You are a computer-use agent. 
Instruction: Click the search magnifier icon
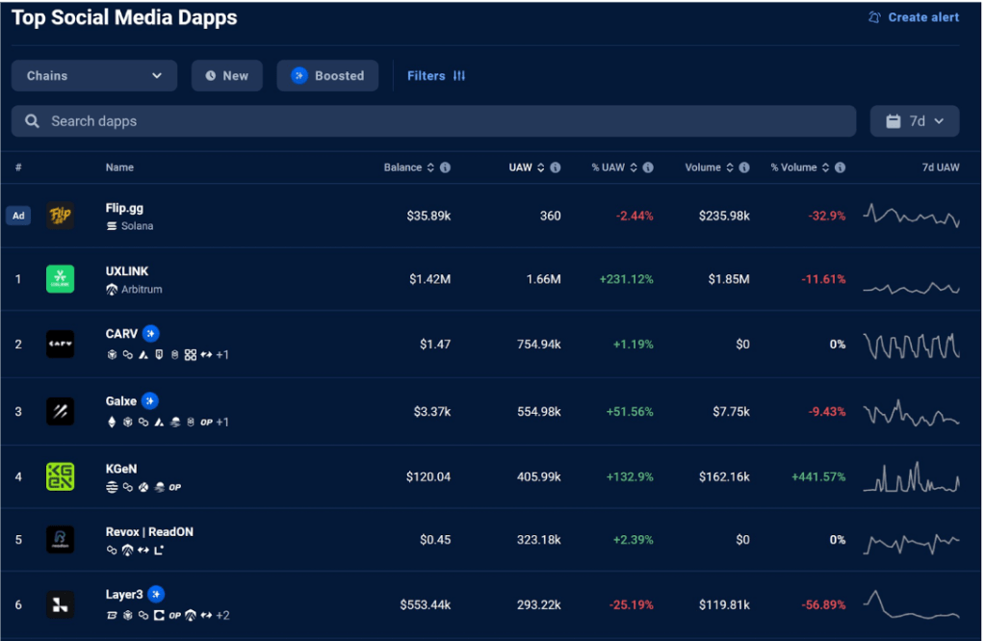(32, 121)
